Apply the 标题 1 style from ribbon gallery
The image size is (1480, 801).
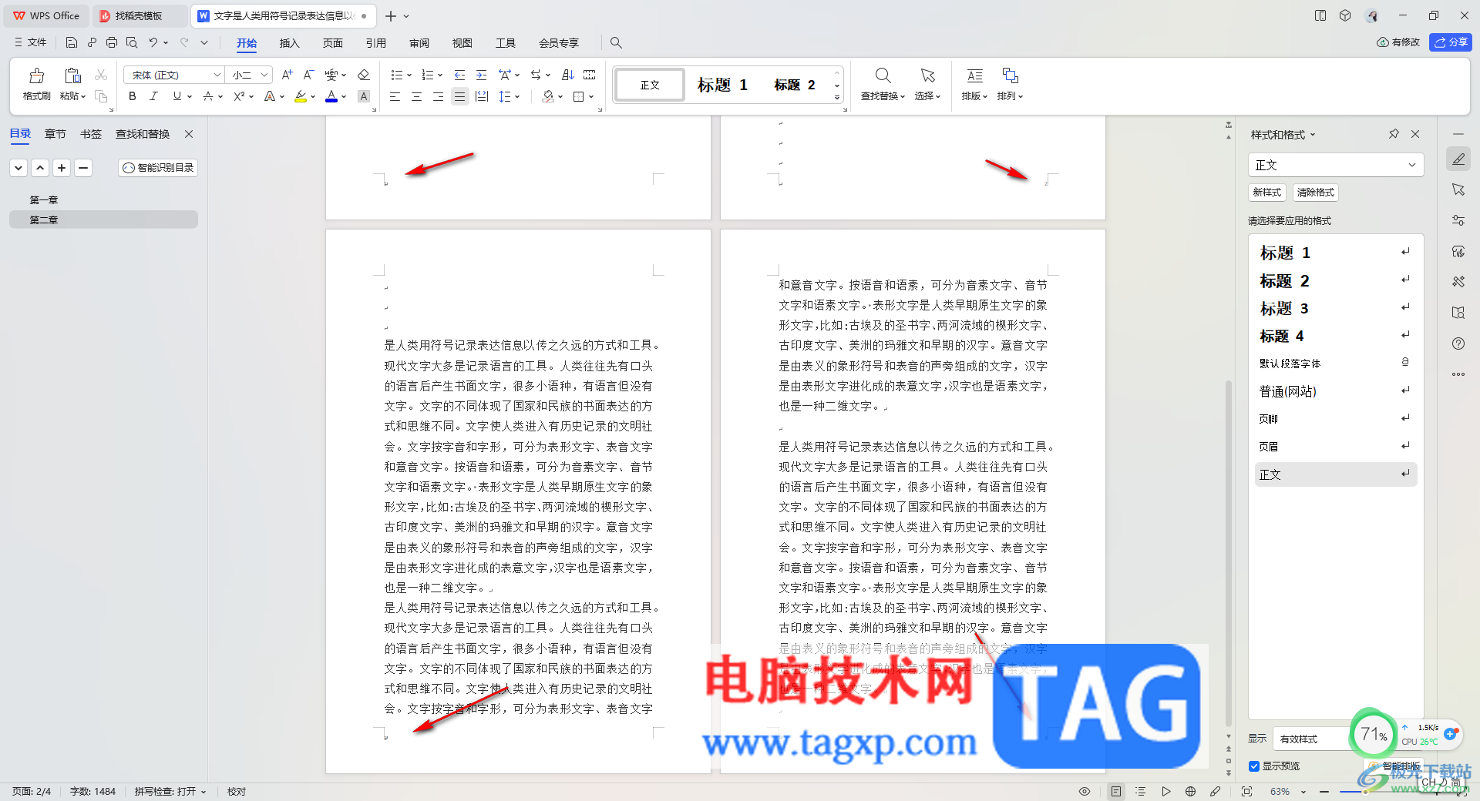tap(722, 85)
